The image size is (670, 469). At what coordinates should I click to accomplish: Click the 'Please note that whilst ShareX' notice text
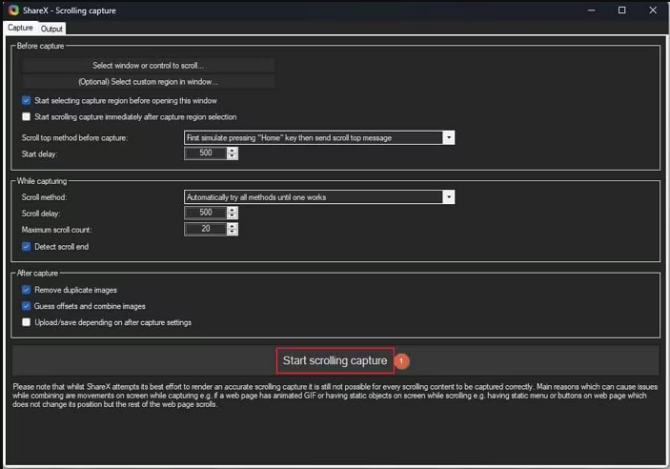(x=335, y=396)
